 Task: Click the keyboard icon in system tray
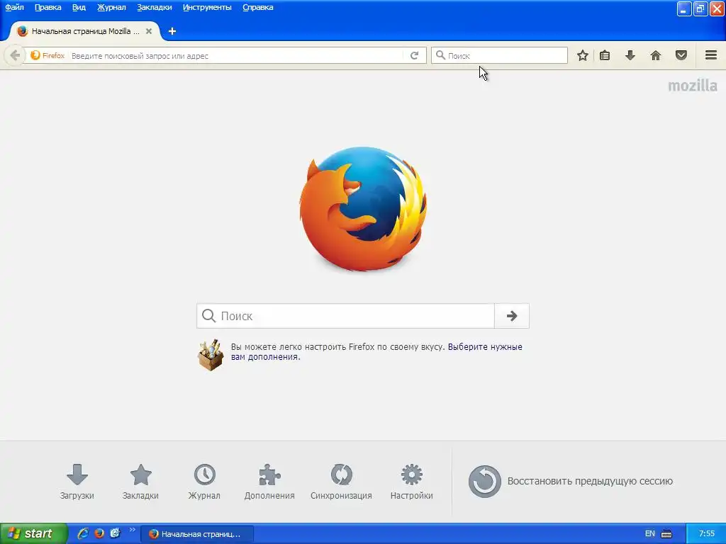pyautogui.click(x=666, y=534)
